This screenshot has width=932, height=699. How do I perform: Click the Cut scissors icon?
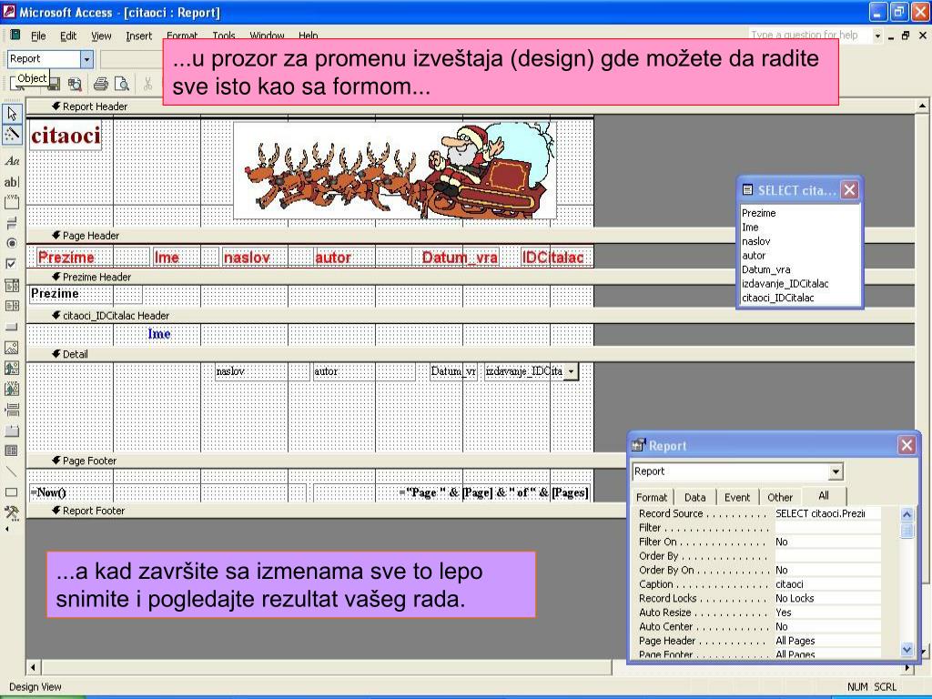tap(148, 84)
